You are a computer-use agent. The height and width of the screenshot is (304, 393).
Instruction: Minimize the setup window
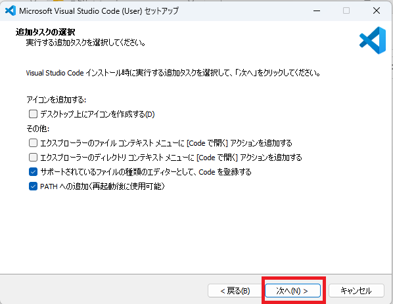tap(317, 11)
